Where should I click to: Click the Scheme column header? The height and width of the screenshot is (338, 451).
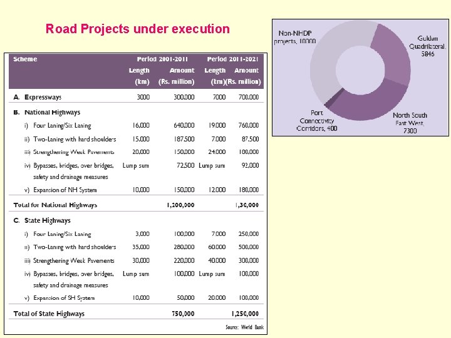[x=25, y=59]
